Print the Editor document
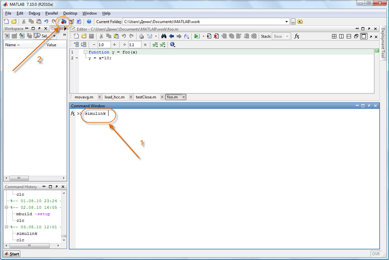 pos(141,36)
